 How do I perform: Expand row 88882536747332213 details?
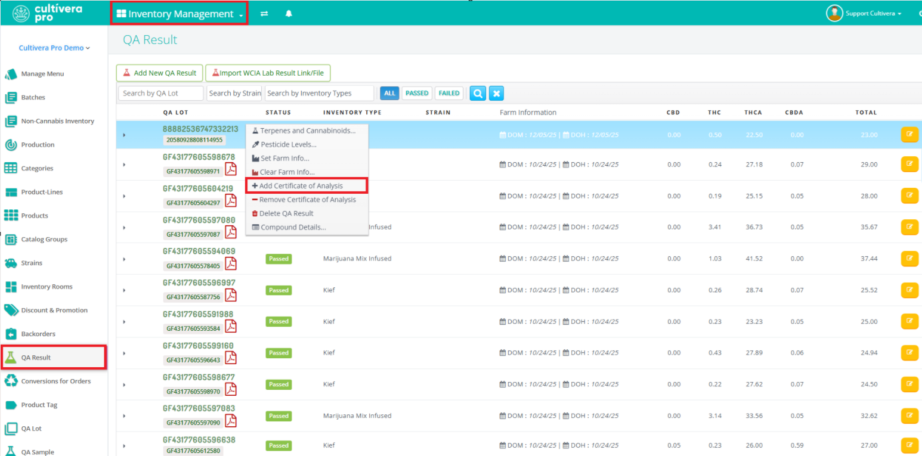coord(124,135)
